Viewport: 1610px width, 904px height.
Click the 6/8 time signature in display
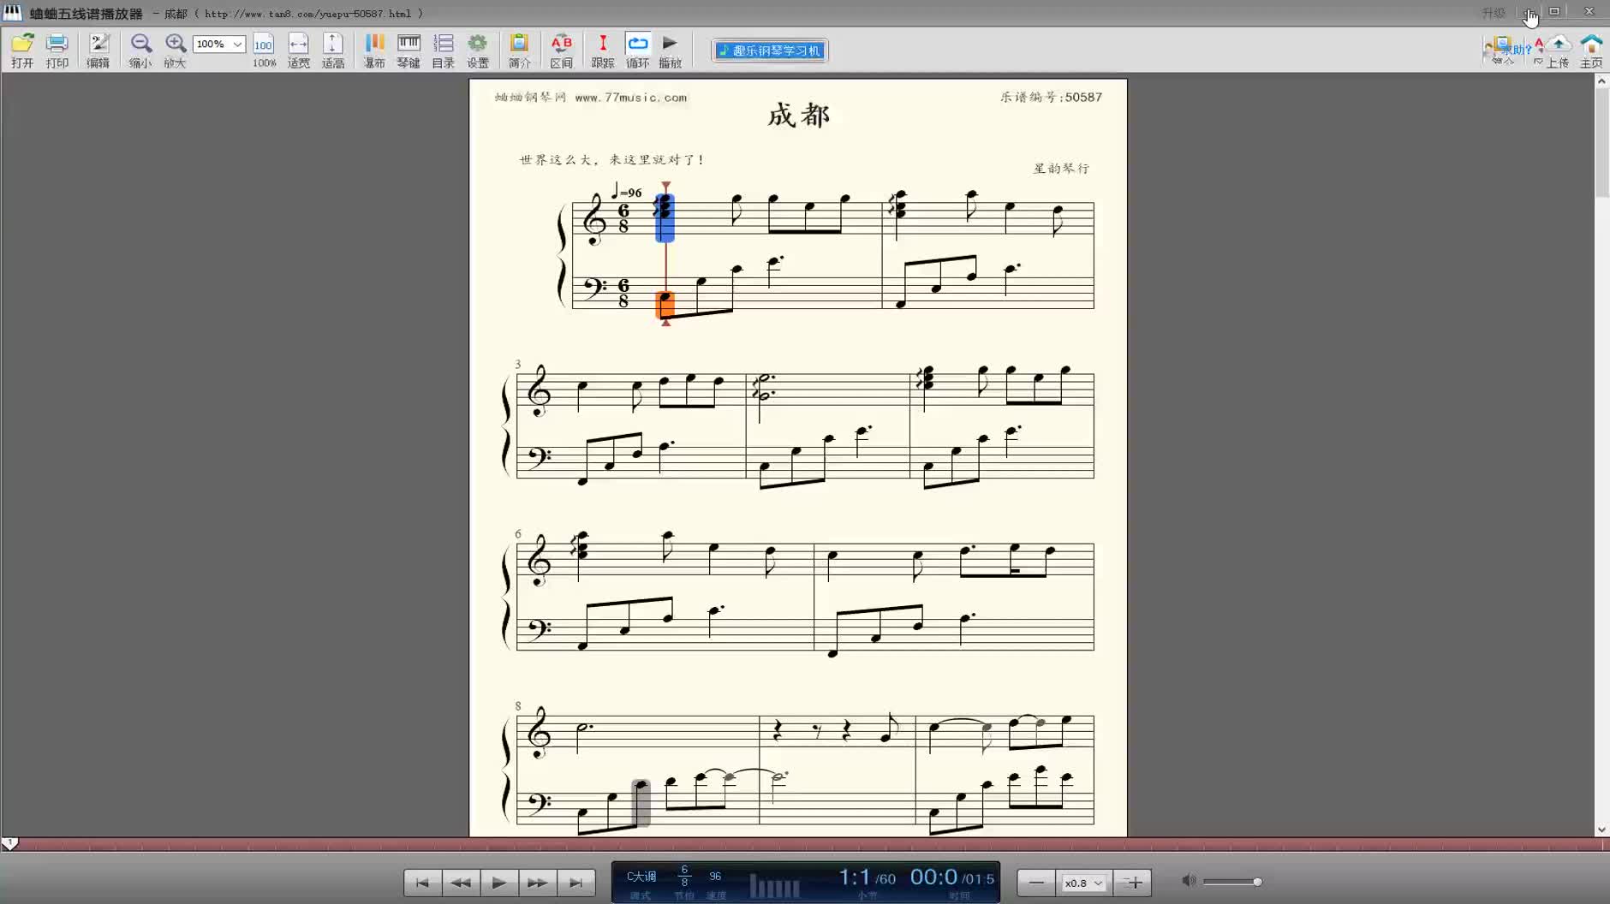[x=684, y=876]
